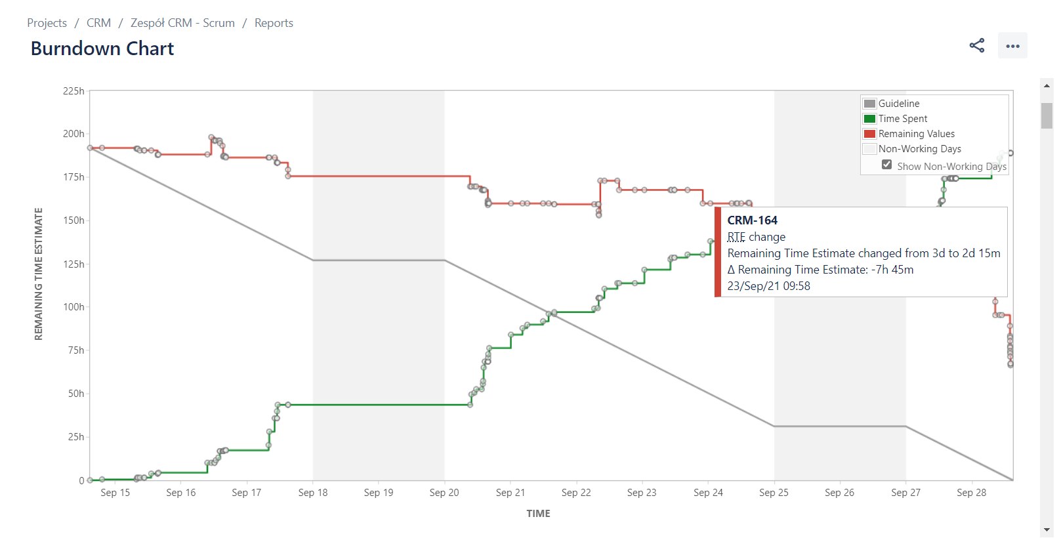Click the Non-Working Days legend icon
The height and width of the screenshot is (538, 1059).
click(x=869, y=148)
